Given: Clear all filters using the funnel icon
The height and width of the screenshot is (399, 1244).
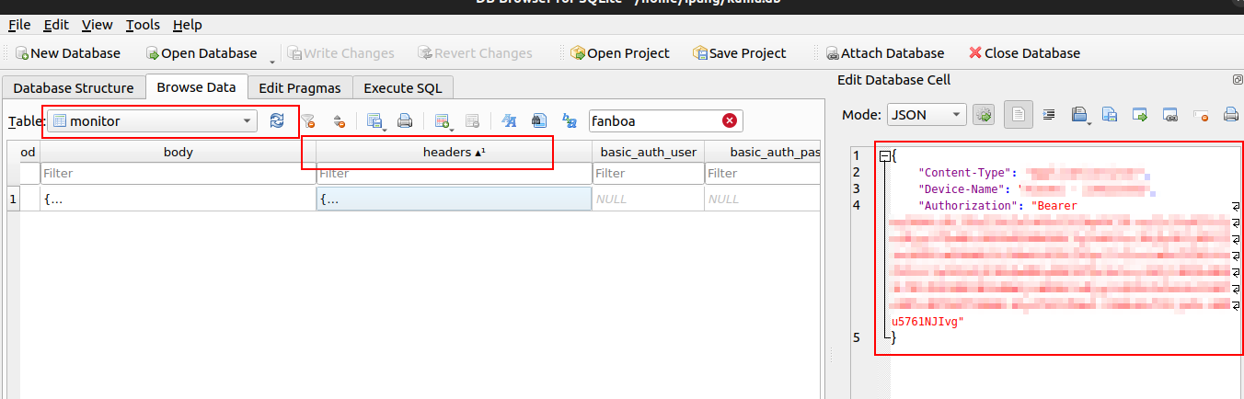Looking at the screenshot, I should coord(309,120).
